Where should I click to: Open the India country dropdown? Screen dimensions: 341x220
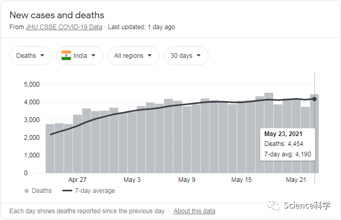80,56
